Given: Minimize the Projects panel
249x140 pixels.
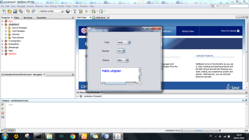Looking at the screenshot, I should pyautogui.click(x=73, y=17).
